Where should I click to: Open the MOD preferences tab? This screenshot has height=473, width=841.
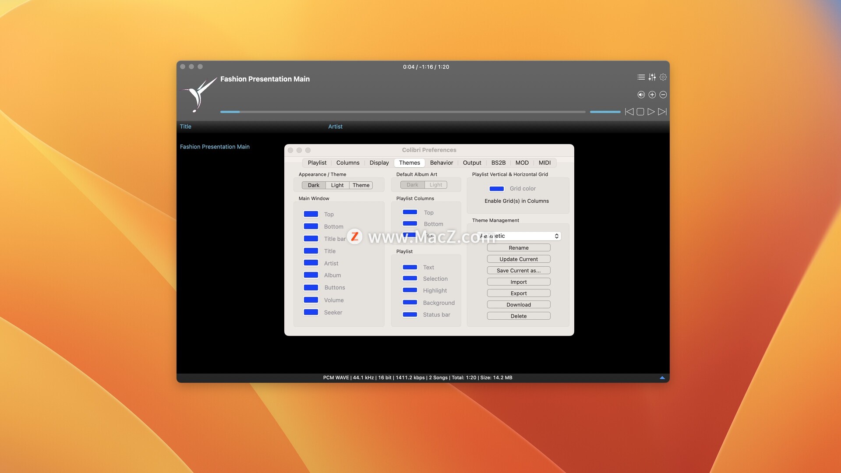(522, 162)
